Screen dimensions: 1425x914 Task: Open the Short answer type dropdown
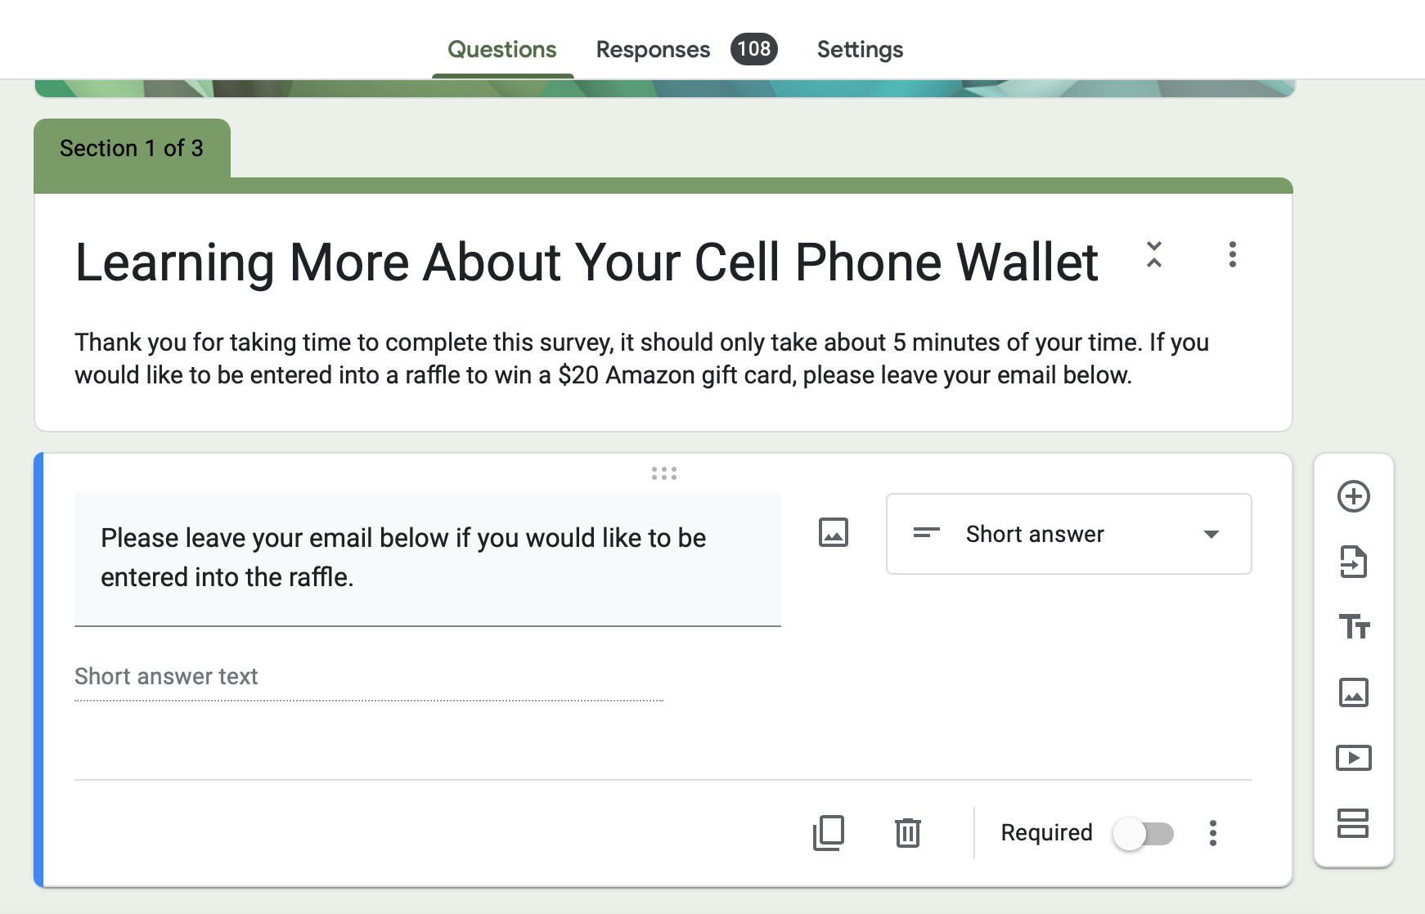tap(1068, 534)
